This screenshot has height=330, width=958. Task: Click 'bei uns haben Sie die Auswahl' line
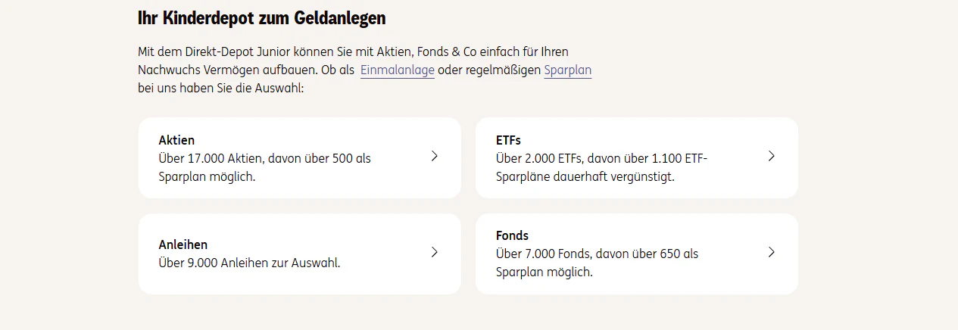(x=220, y=89)
